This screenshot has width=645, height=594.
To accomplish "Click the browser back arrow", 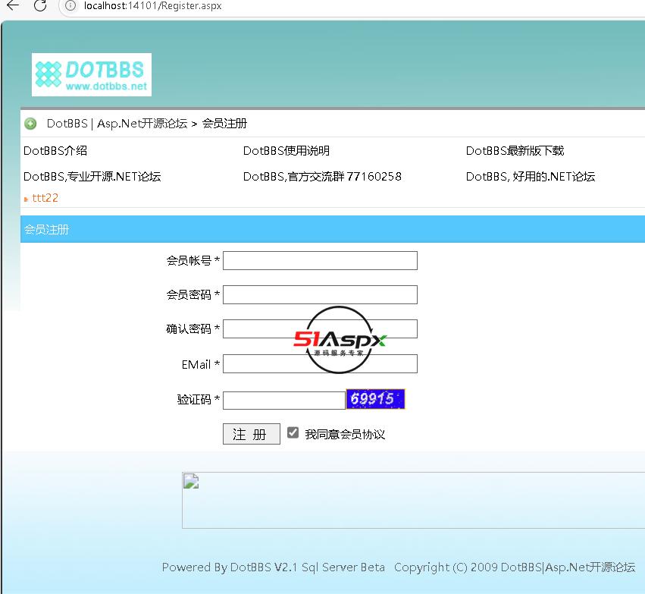I will tap(13, 5).
